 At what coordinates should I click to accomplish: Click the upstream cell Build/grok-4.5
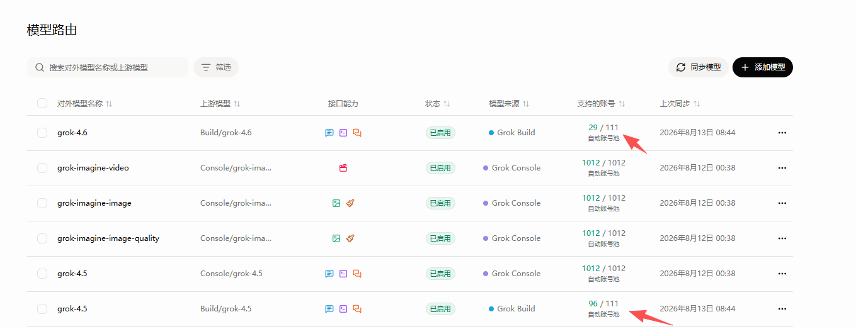(226, 309)
